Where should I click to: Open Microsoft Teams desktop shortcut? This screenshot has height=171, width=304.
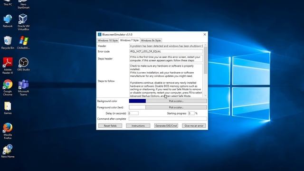pos(23,87)
